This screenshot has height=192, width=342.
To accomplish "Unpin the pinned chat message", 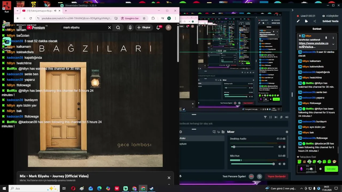I will pos(326,38).
